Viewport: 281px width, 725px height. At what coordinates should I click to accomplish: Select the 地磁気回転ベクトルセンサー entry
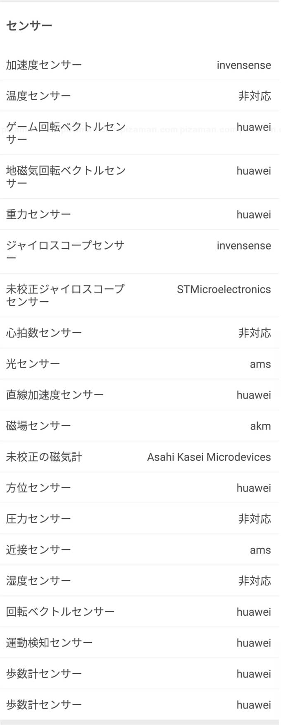(x=65, y=177)
